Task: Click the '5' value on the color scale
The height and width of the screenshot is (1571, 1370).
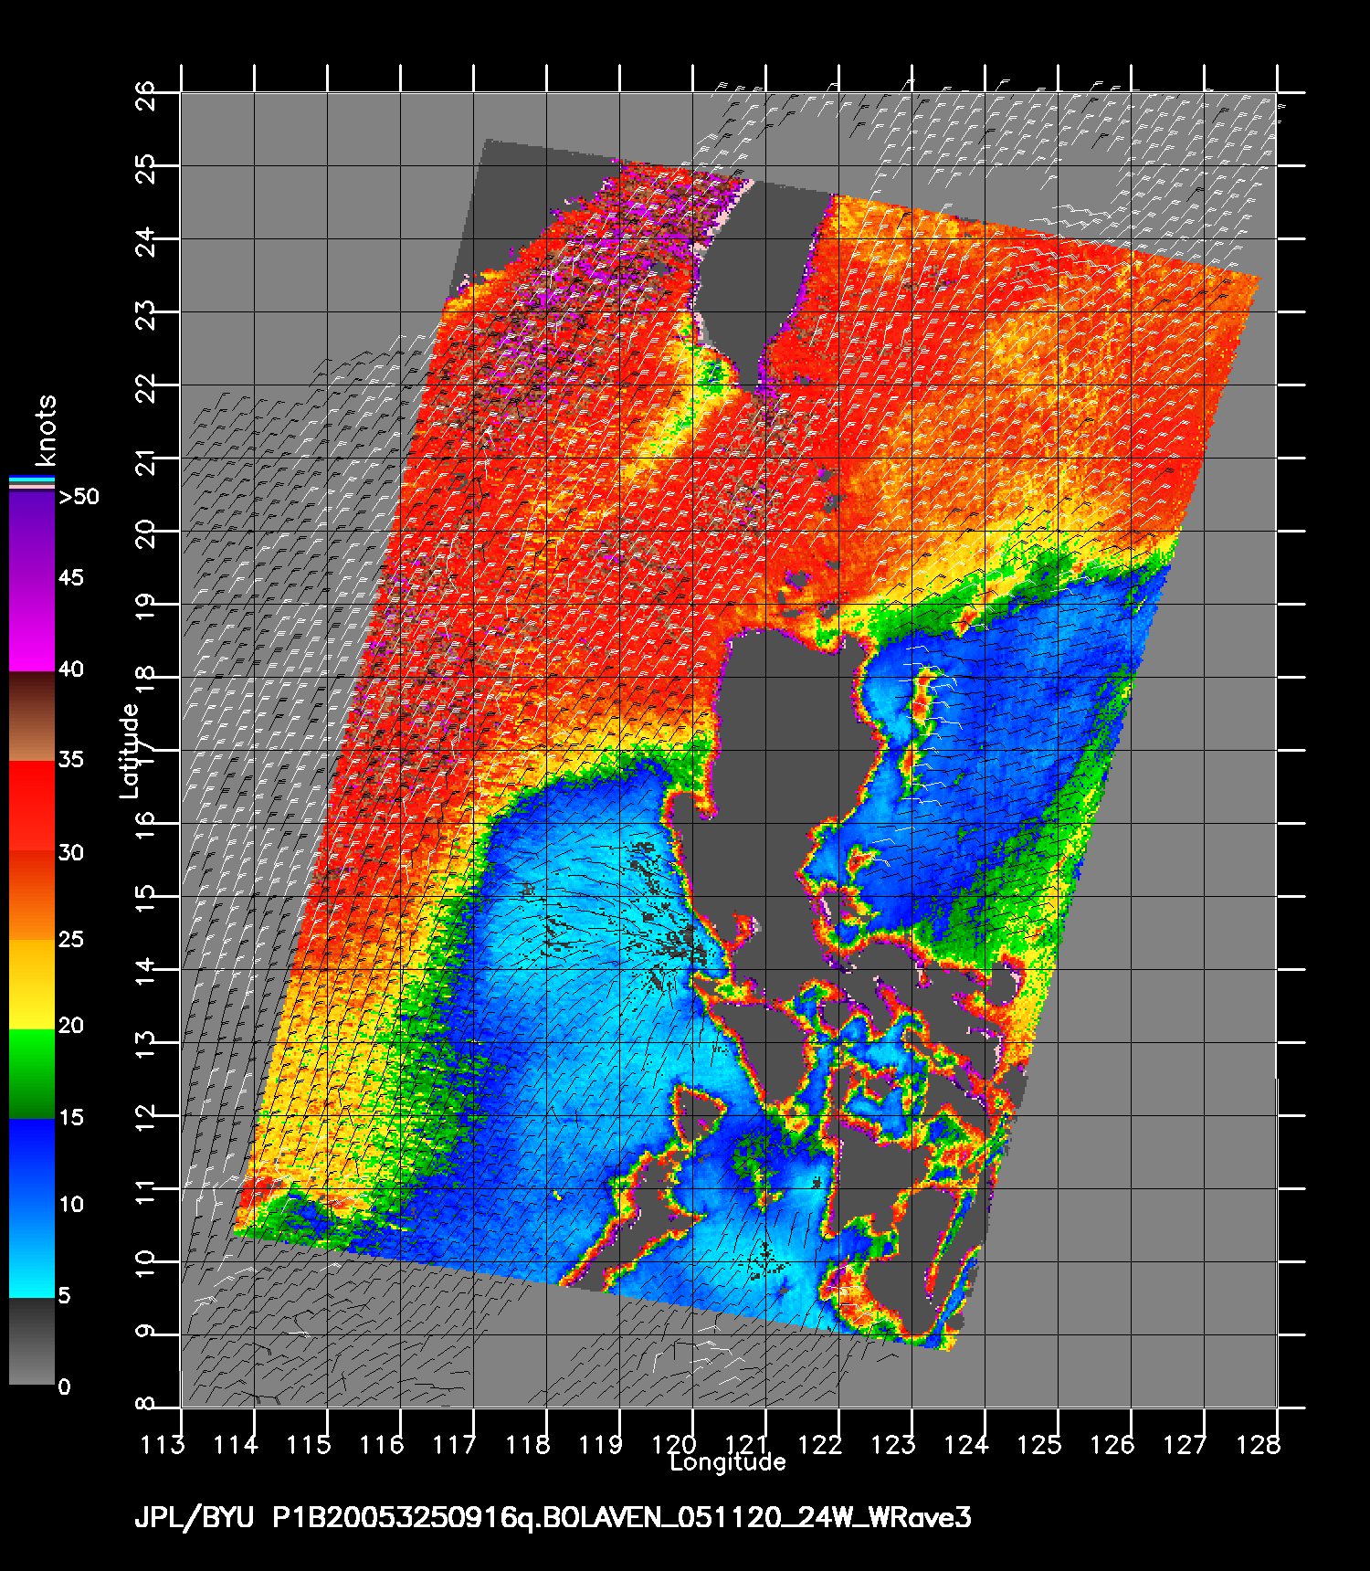Action: tap(64, 1295)
